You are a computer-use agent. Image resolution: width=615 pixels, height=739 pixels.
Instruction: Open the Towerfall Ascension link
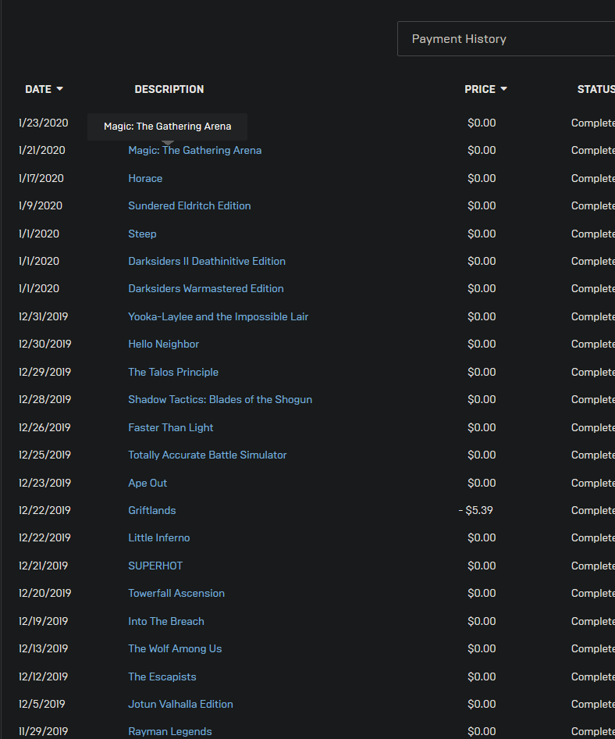pyautogui.click(x=176, y=594)
